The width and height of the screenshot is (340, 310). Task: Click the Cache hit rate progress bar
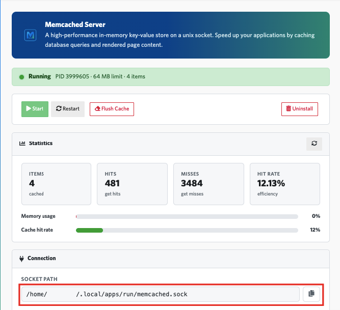click(x=187, y=230)
